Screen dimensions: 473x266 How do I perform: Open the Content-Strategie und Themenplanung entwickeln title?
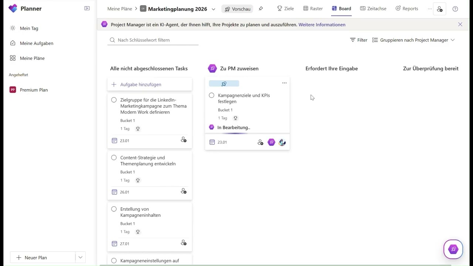pyautogui.click(x=148, y=161)
